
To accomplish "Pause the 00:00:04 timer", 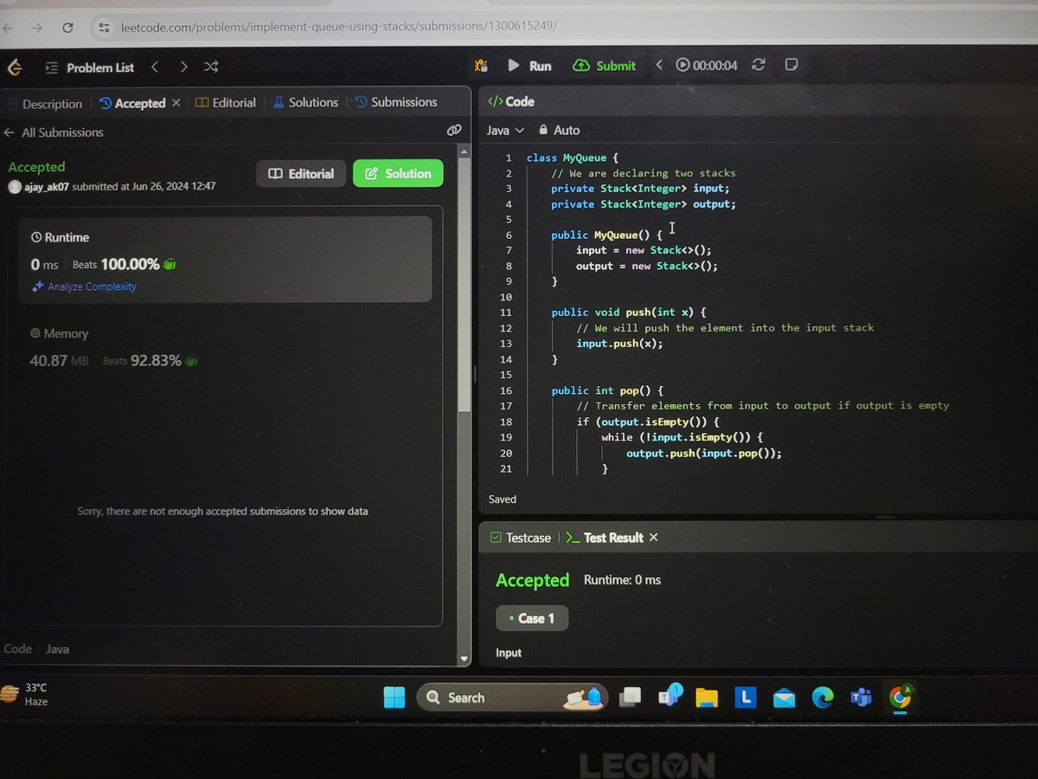I will (x=707, y=65).
